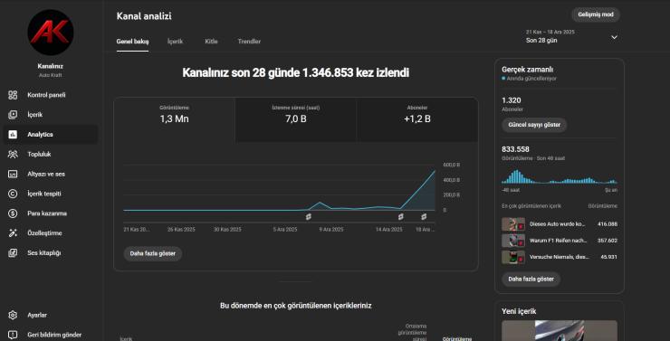The width and height of the screenshot is (670, 341).
Task: Click the AK channel avatar
Action: (51, 33)
